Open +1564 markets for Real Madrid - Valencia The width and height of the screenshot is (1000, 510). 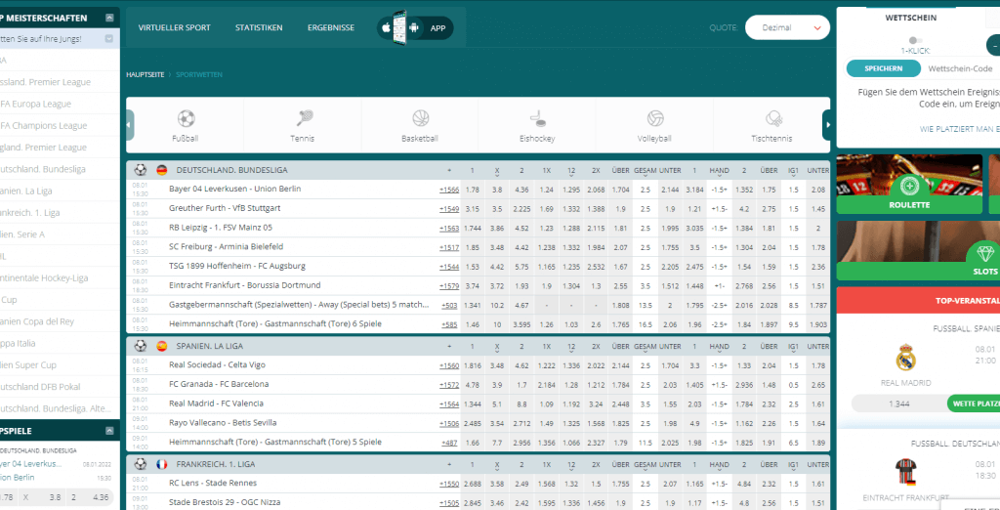click(449, 404)
